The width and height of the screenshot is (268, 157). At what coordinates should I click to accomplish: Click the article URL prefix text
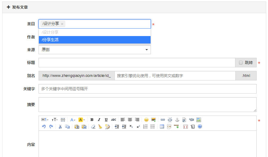(x=76, y=76)
